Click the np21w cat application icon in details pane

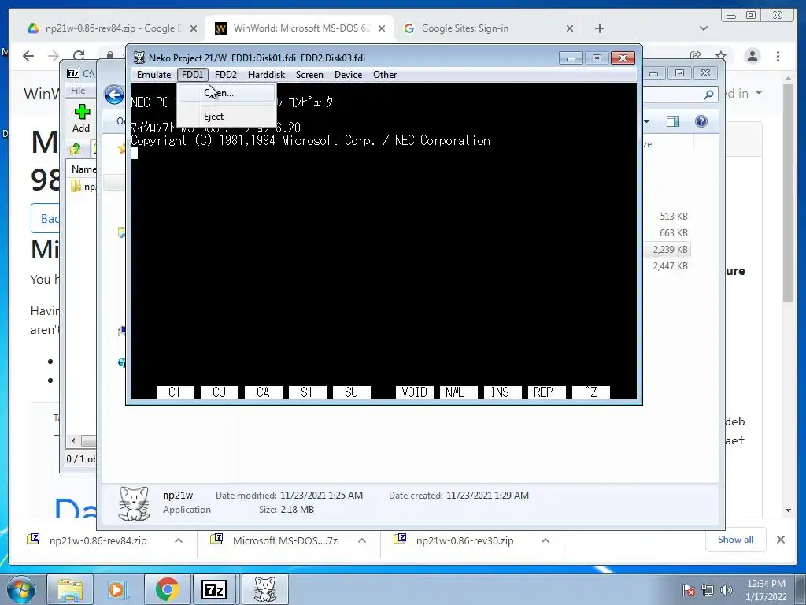pos(134,503)
